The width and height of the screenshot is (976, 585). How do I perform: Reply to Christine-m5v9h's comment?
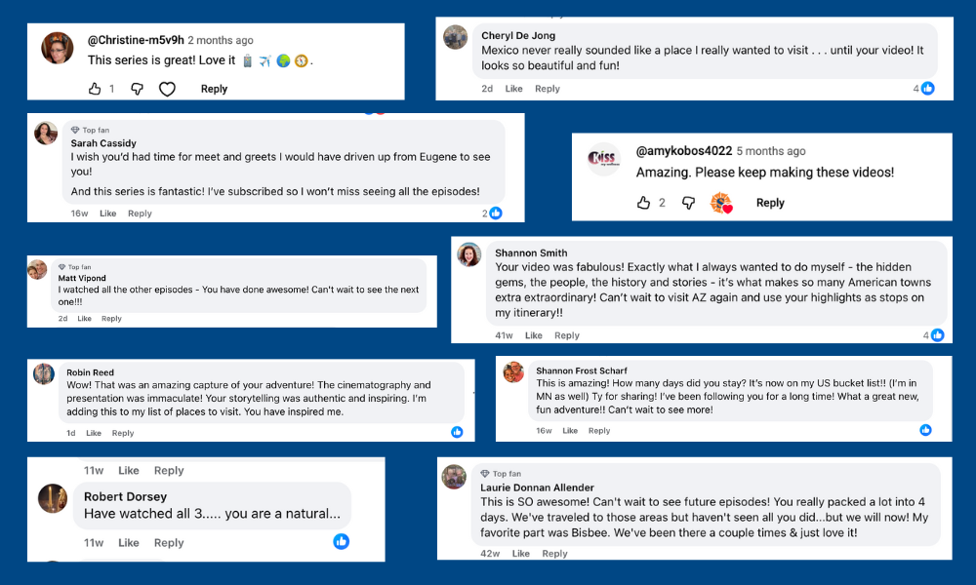click(214, 89)
